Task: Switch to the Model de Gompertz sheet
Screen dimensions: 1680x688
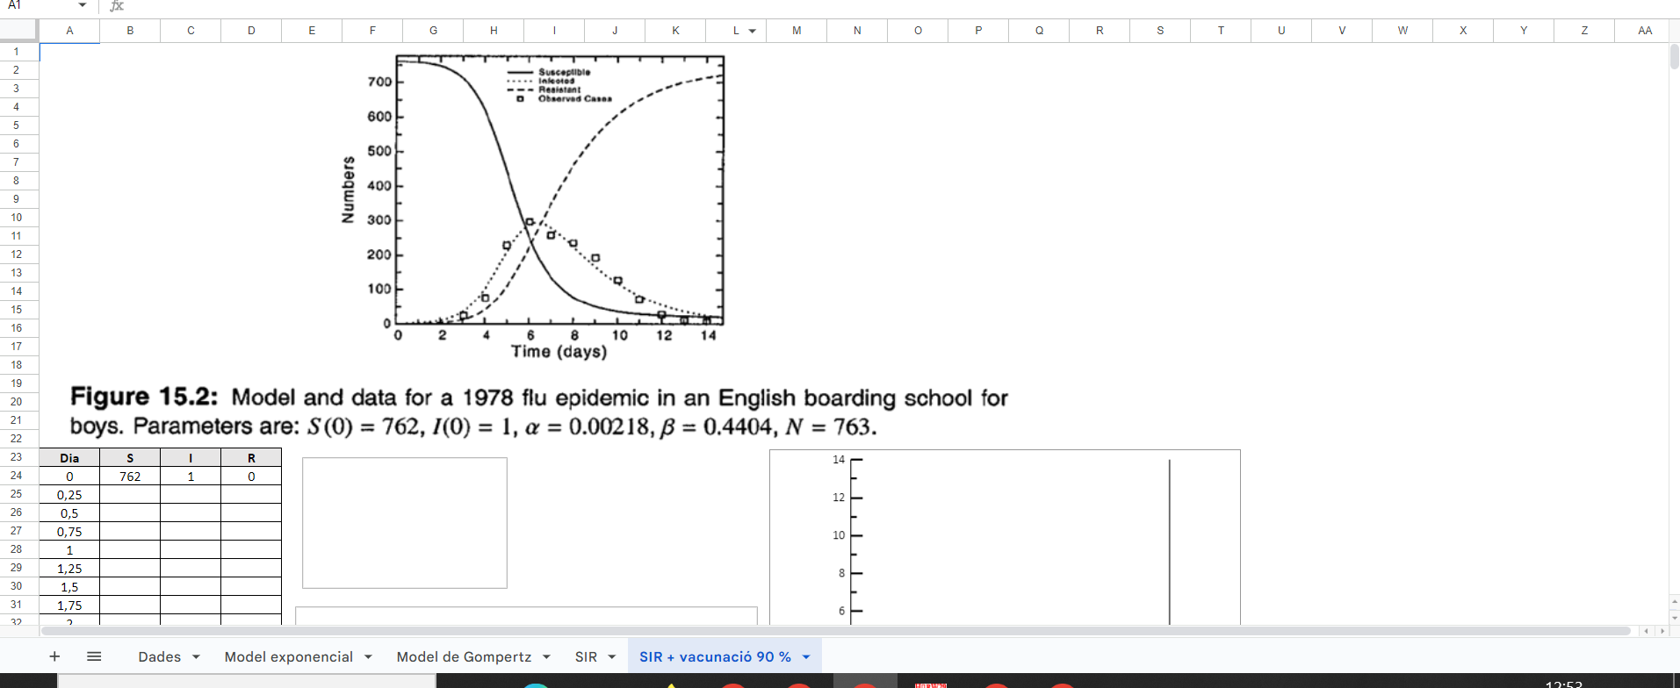Action: coord(464,656)
